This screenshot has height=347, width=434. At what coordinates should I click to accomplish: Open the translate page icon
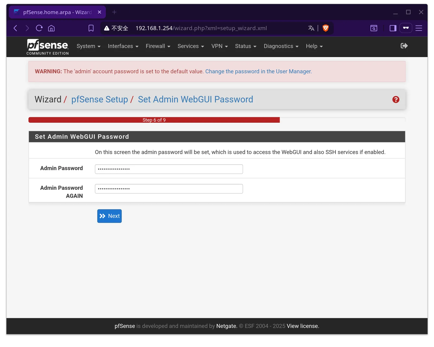pos(311,28)
